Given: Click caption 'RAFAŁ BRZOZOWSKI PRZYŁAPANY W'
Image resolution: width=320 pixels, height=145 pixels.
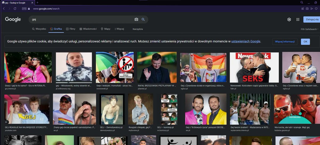Looking at the screenshot, I should (157, 86).
